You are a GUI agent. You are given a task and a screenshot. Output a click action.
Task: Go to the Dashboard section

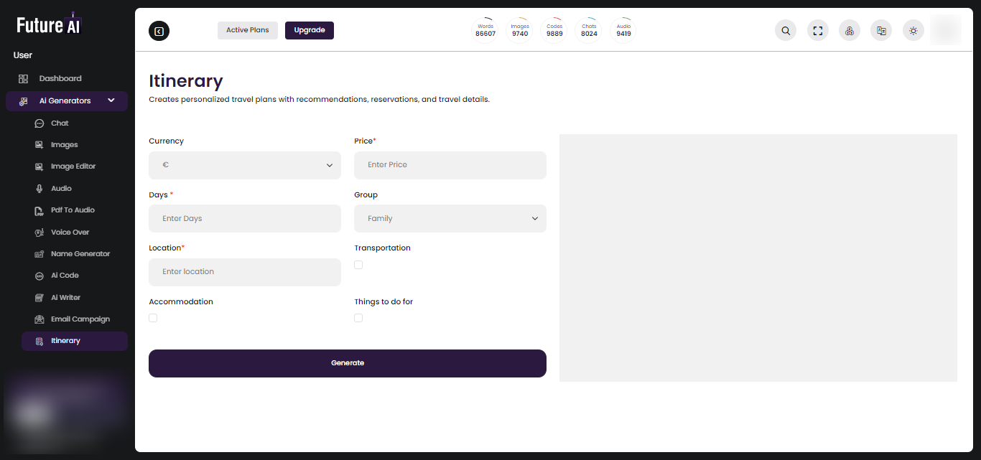pyautogui.click(x=60, y=78)
